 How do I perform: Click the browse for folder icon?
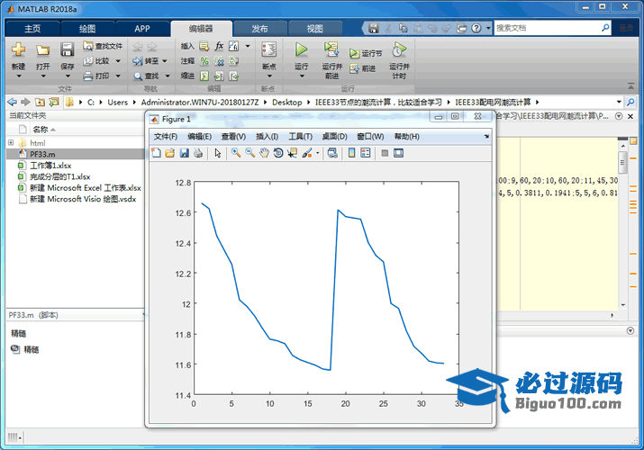point(53,102)
